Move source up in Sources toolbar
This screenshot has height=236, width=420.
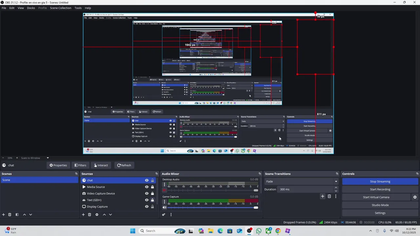click(x=104, y=215)
